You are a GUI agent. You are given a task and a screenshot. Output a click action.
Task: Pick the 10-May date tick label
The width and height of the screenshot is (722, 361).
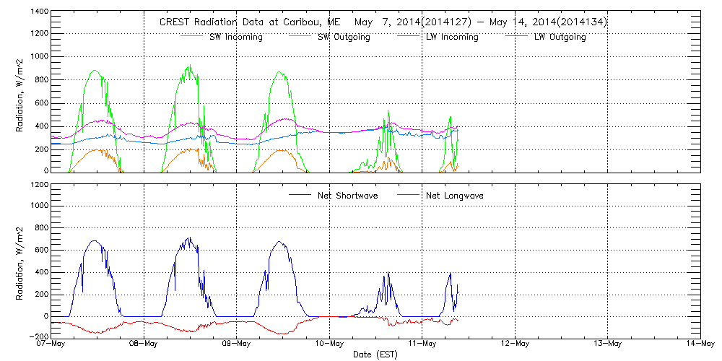click(329, 344)
